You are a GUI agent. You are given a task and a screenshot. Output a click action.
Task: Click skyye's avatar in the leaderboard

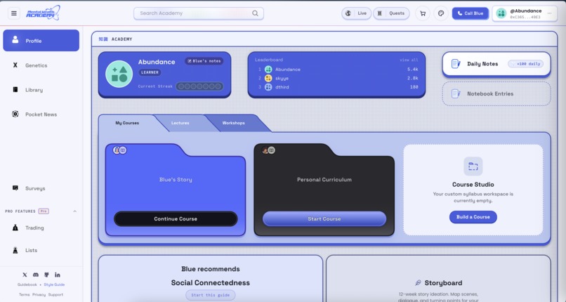(268, 78)
